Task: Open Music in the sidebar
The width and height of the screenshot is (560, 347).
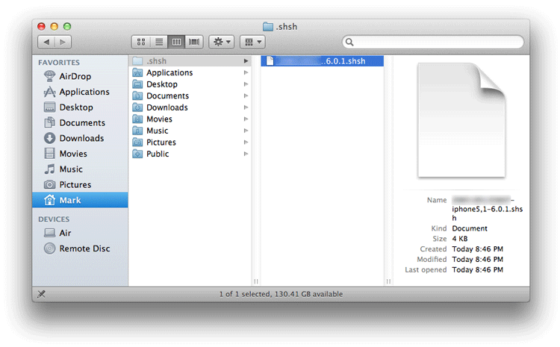Action: pyautogui.click(x=71, y=169)
